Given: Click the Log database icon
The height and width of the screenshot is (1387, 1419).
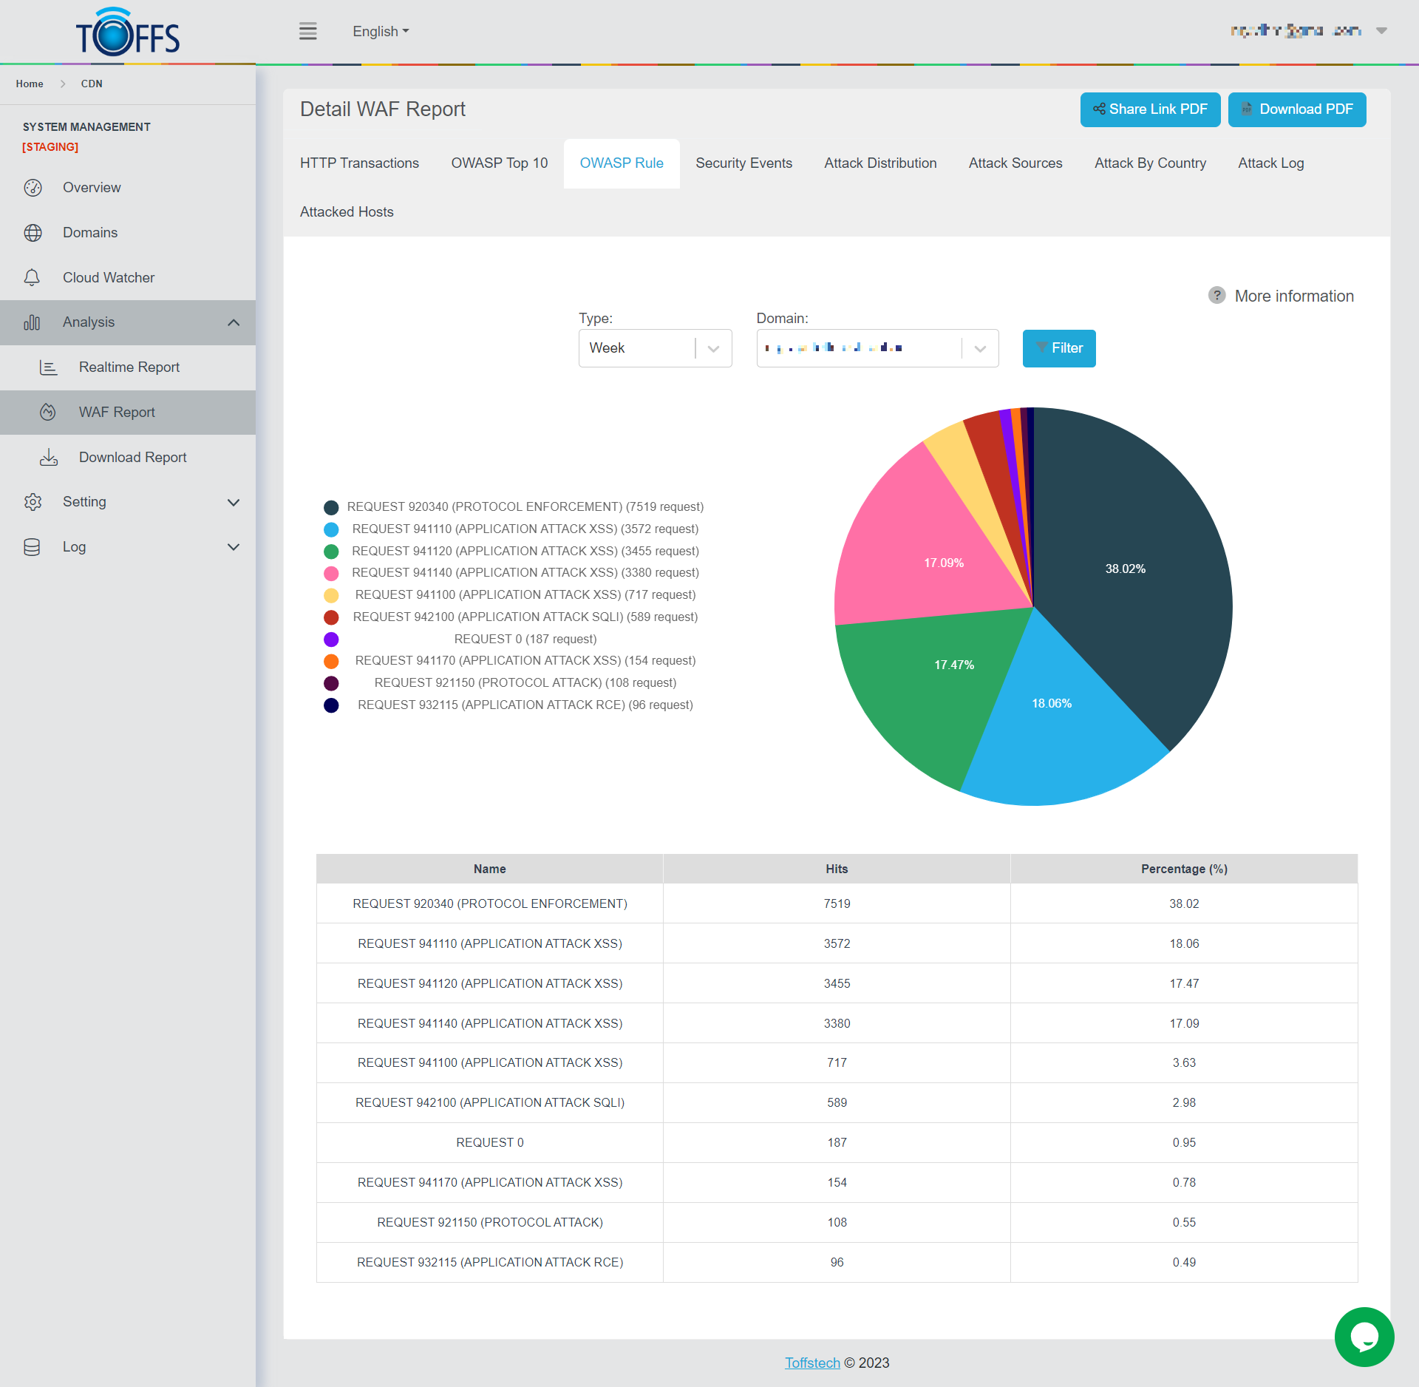Looking at the screenshot, I should click(x=32, y=547).
